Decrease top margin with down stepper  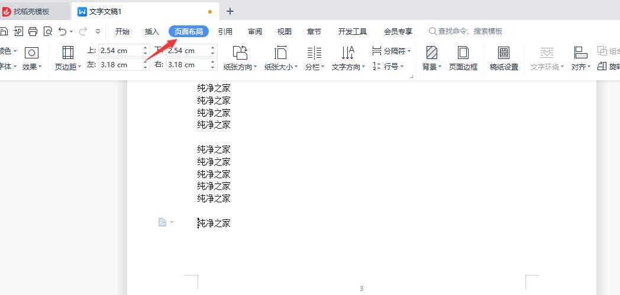(x=146, y=54)
